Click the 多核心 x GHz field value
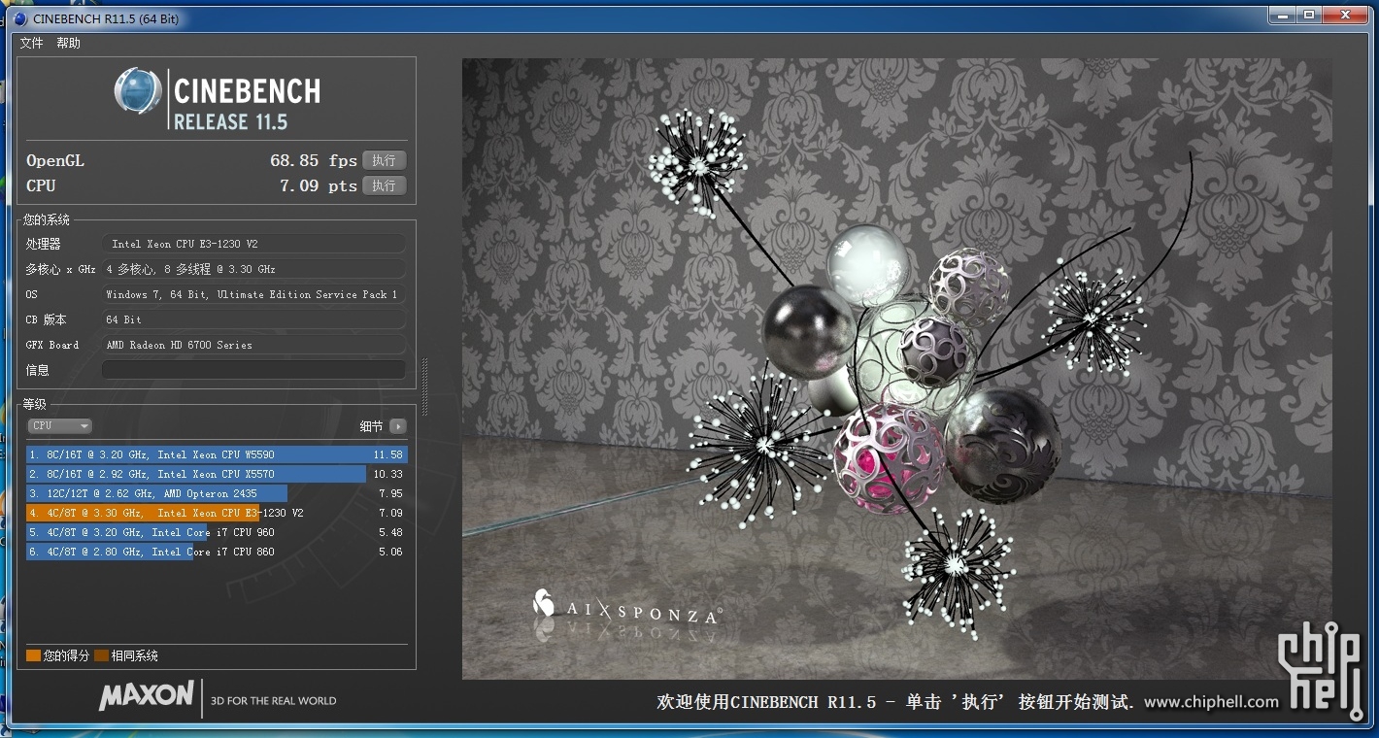This screenshot has height=738, width=1379. pyautogui.click(x=253, y=269)
